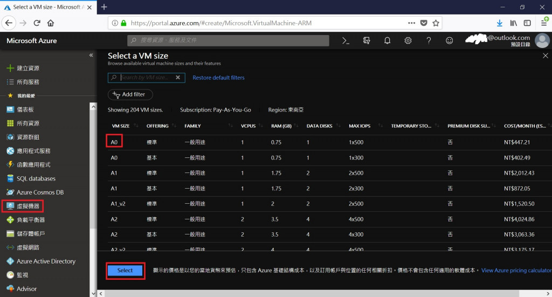Open Azure Active Directory in the sidebar
The image size is (552, 297).
pos(41,261)
